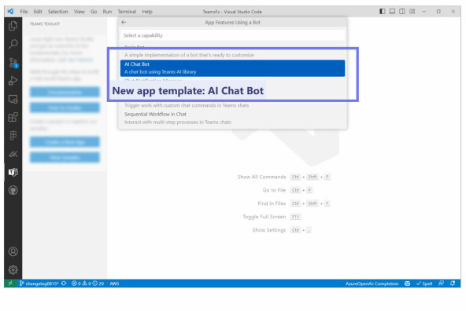
Task: Open the View menu
Action: tap(80, 11)
